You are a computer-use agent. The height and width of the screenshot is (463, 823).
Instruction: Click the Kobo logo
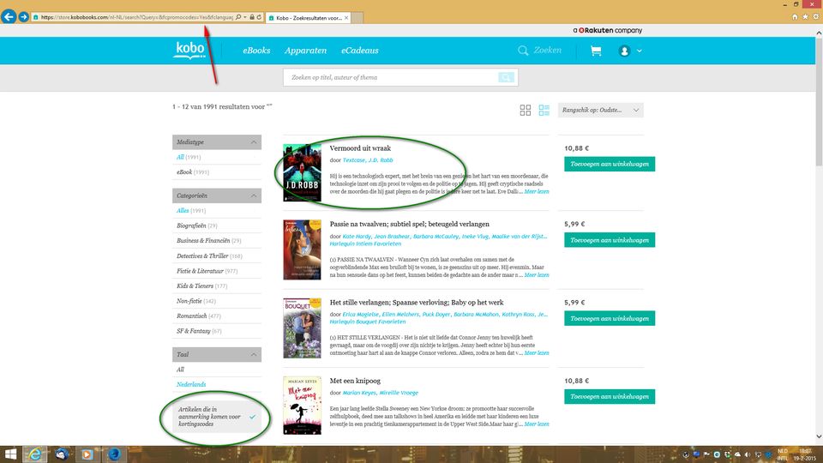[x=189, y=51]
